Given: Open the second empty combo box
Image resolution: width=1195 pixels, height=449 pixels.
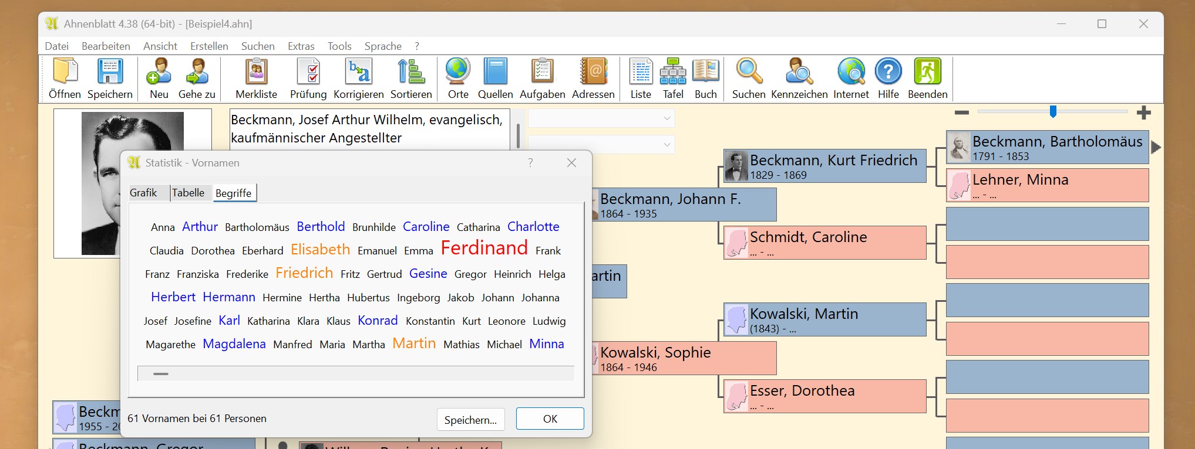Looking at the screenshot, I should (x=666, y=145).
